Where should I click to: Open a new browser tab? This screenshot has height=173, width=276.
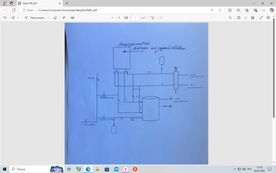(66, 3)
